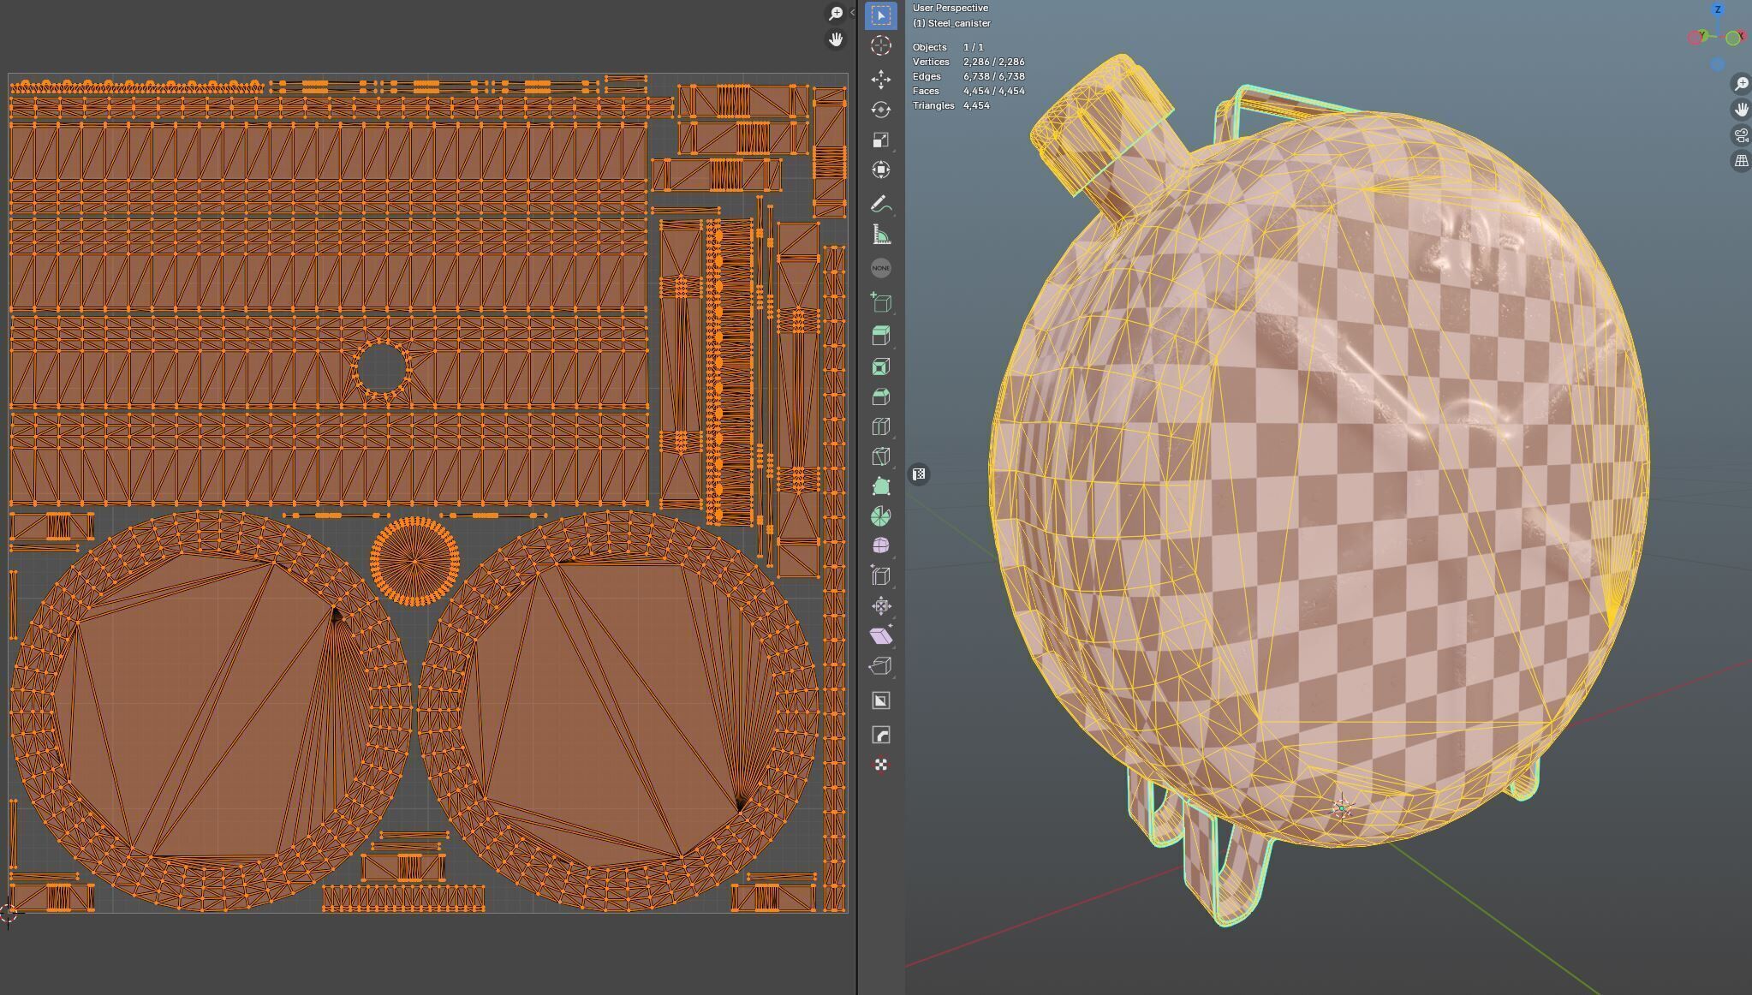Image resolution: width=1752 pixels, height=995 pixels.
Task: Choose the Extrude Region tool
Action: point(880,336)
